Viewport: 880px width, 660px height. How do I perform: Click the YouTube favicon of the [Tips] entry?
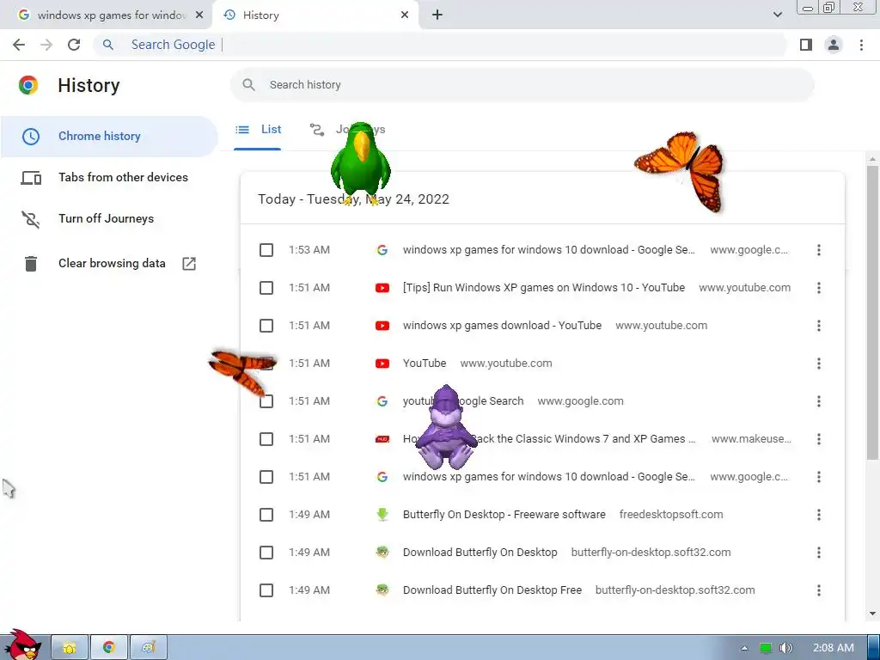click(382, 288)
